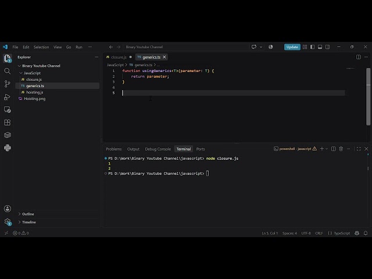372x279 pixels.
Task: Go back with the left arrow
Action: pos(111,47)
